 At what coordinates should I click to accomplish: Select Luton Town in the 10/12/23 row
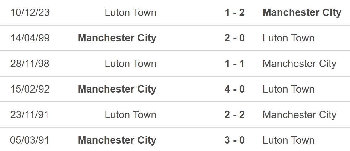130,12
